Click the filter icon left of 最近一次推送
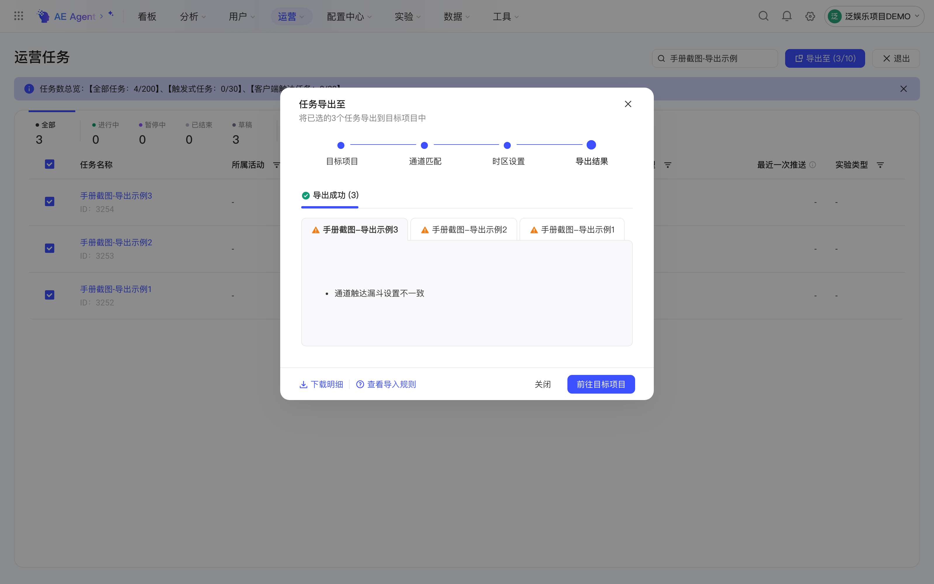Screen dimensions: 934x584 click(667, 165)
